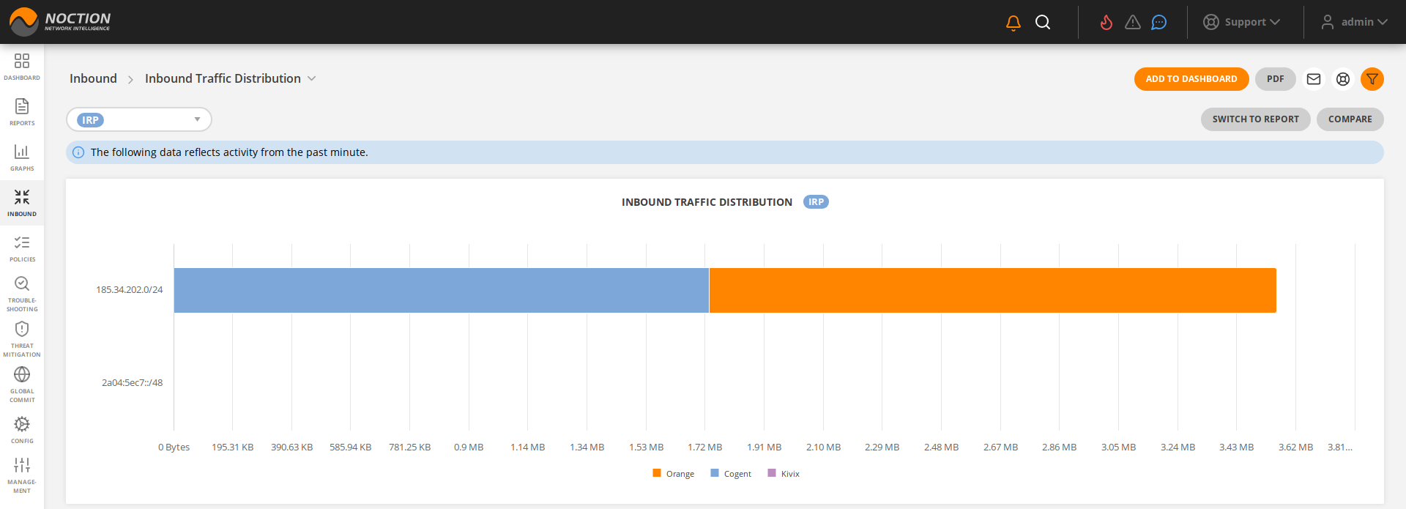Click the Inbound breadcrumb link
The width and height of the screenshot is (1406, 509).
93,78
